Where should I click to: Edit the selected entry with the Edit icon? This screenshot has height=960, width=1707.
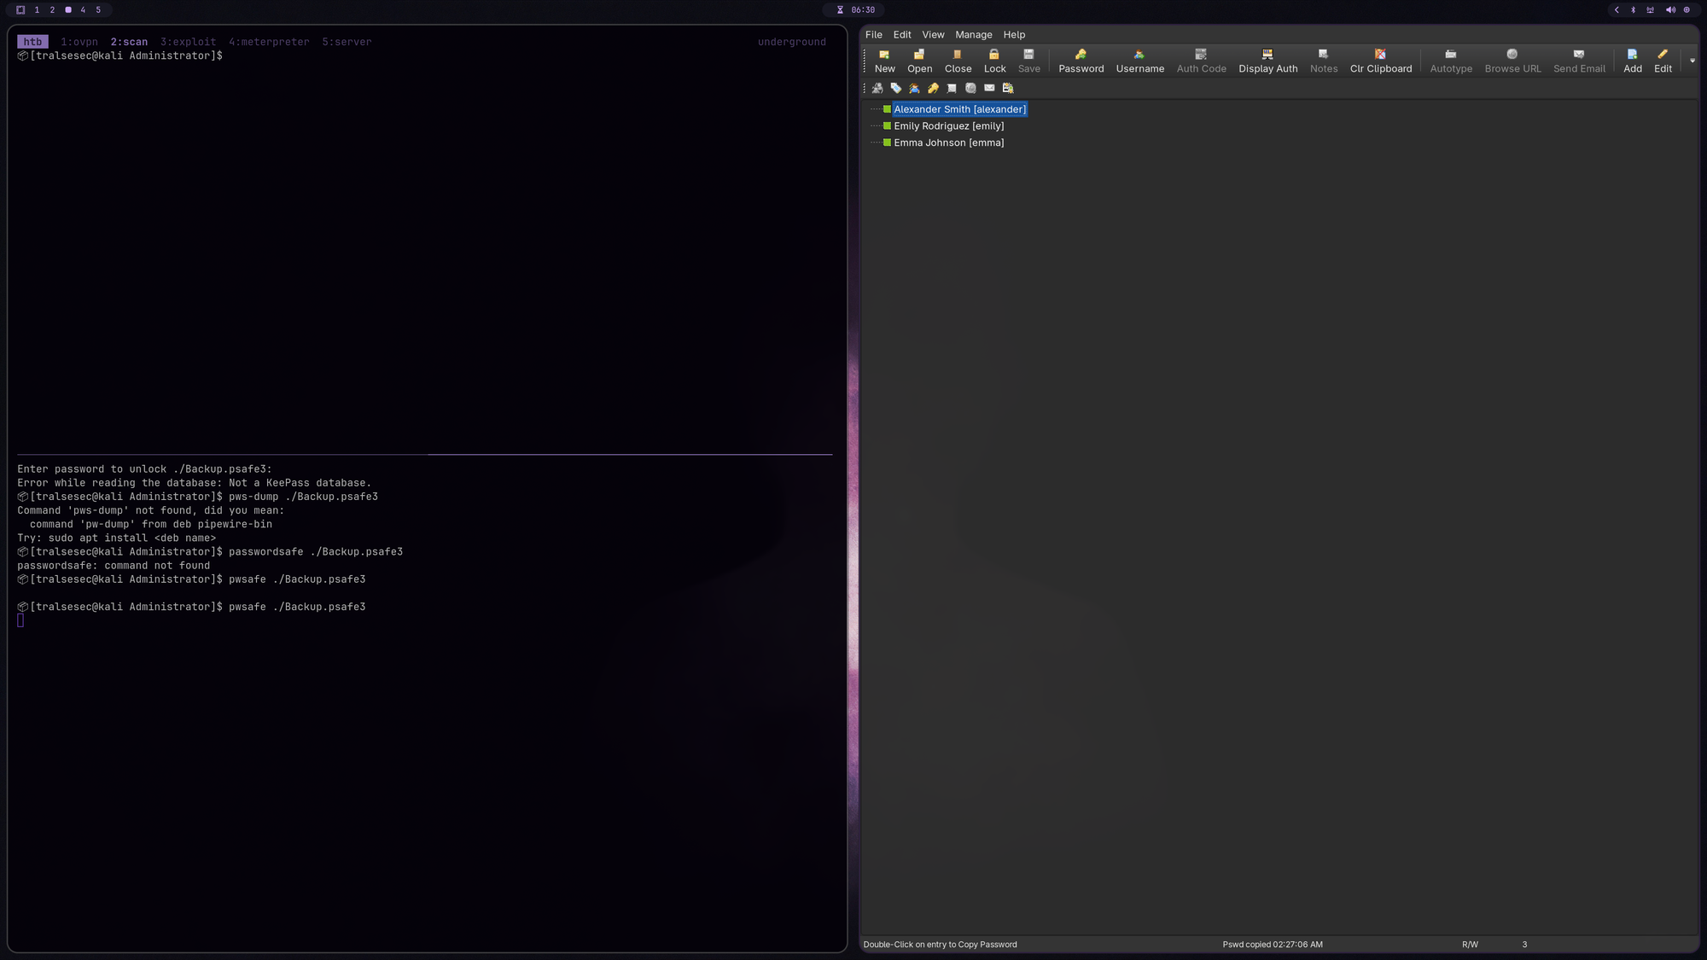(x=1663, y=60)
